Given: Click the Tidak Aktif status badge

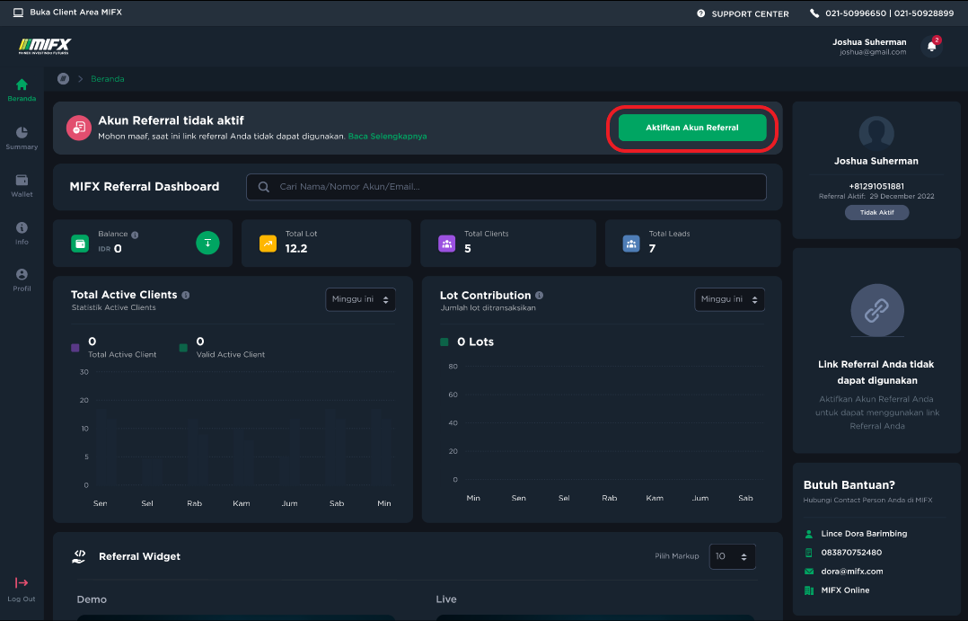Looking at the screenshot, I should pos(876,213).
